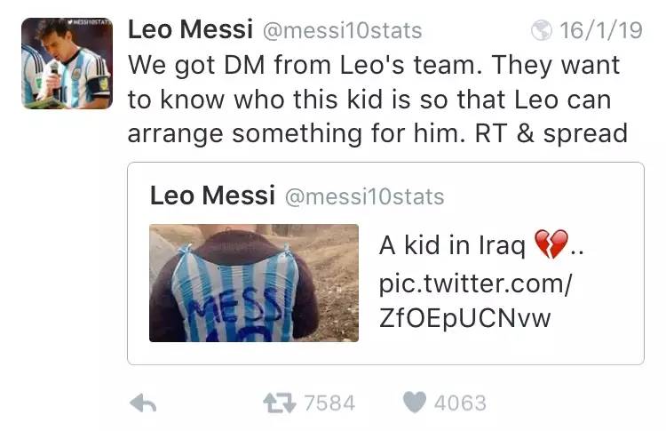Click the reply arrow icon

pos(143,403)
